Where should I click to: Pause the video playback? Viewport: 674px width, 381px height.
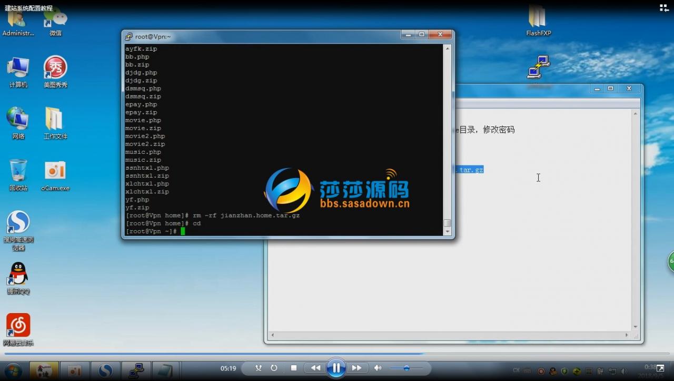tap(336, 368)
